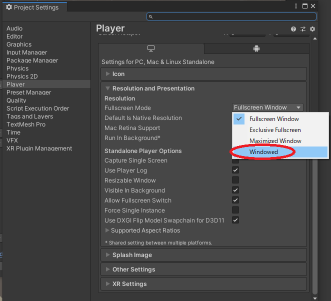Viewport: 331px width, 301px height.
Task: Open the Player settings gear menu
Action: click(312, 29)
